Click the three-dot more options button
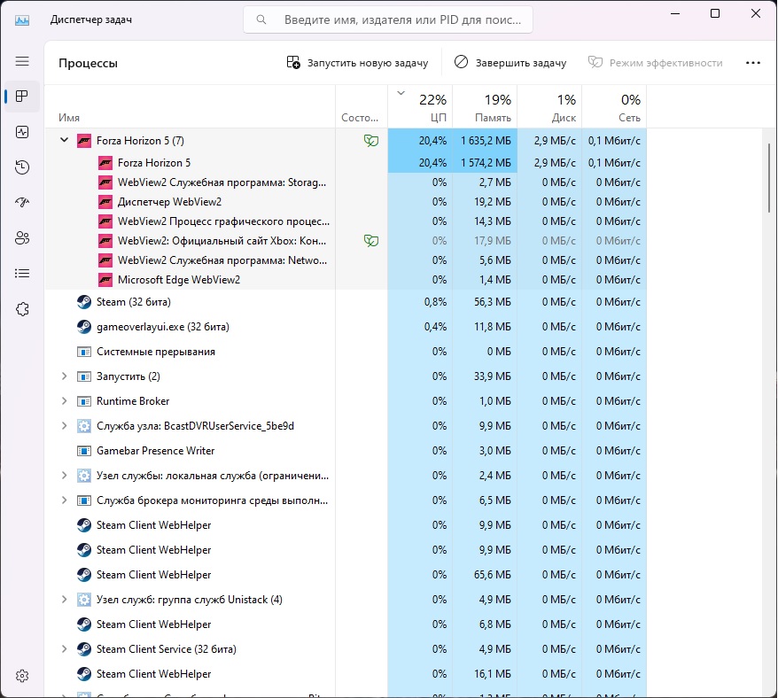 point(753,63)
